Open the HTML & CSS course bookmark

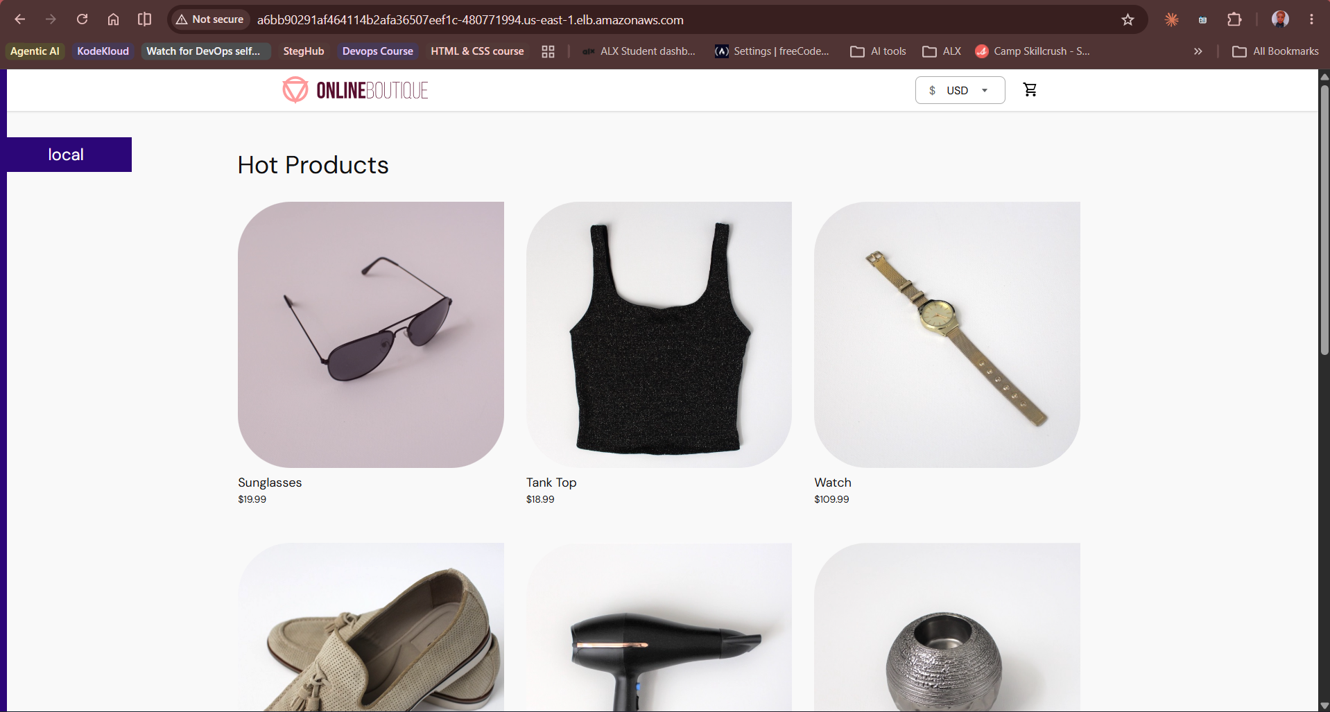pos(478,51)
